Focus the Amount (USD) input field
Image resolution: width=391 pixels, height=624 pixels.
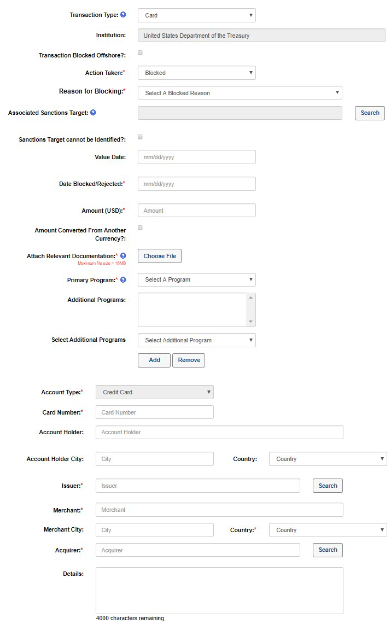click(196, 211)
